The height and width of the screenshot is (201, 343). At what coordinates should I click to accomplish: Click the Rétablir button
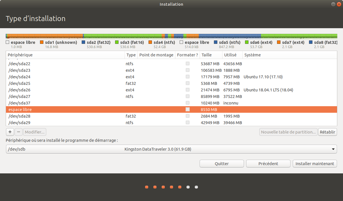(328, 132)
